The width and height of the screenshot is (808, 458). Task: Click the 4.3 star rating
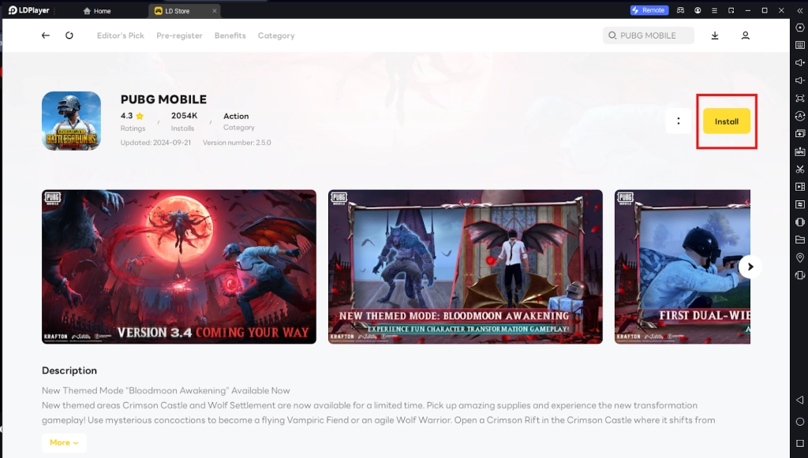[133, 116]
